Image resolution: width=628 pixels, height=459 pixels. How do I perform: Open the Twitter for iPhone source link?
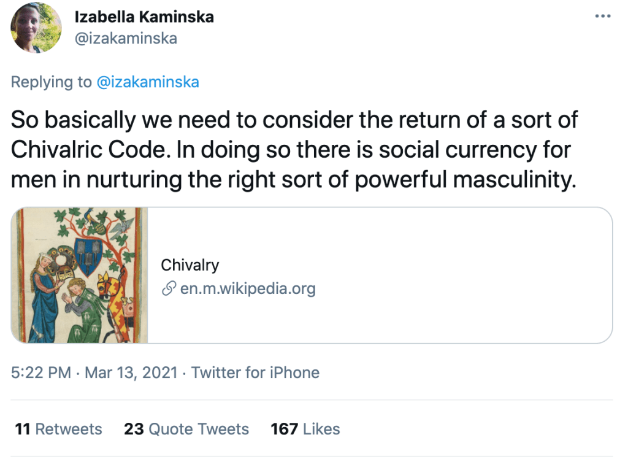[x=255, y=372]
